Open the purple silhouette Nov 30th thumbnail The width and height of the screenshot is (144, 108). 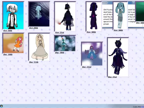click(94, 16)
